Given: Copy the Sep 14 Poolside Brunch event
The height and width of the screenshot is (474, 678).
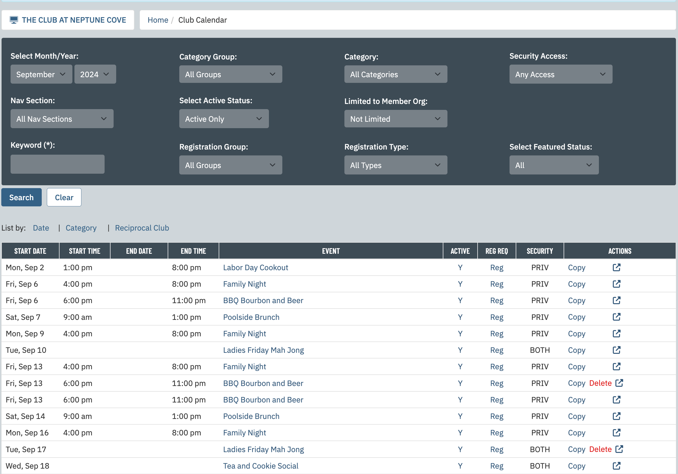Looking at the screenshot, I should [577, 416].
